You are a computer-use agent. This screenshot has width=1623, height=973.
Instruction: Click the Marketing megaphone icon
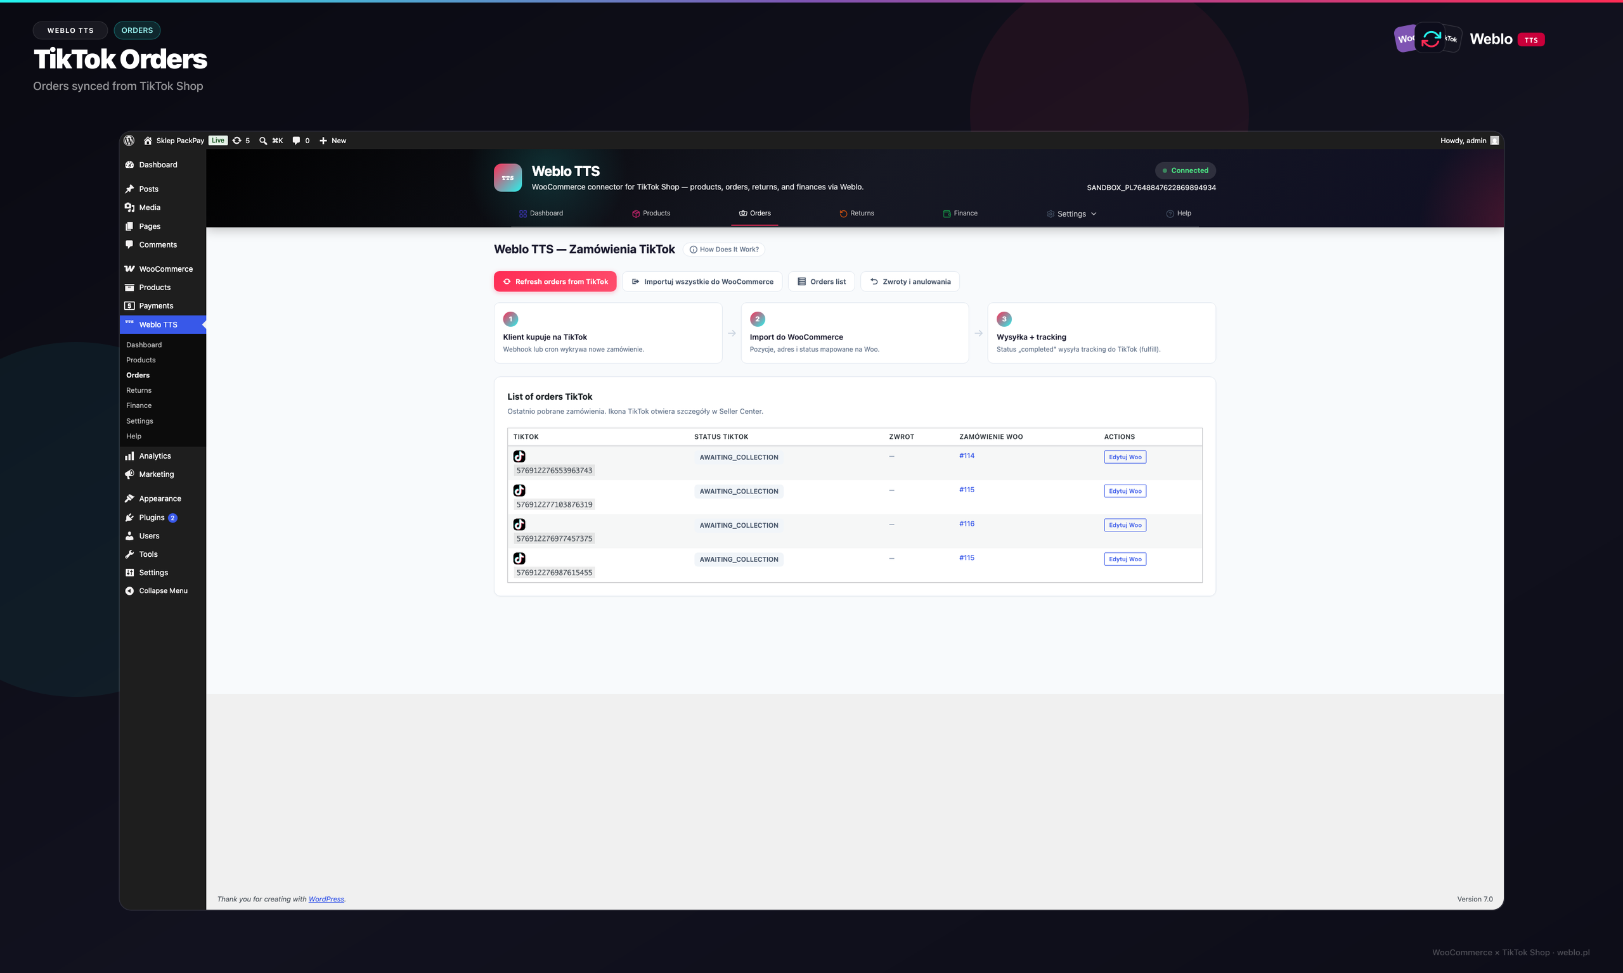click(x=129, y=474)
